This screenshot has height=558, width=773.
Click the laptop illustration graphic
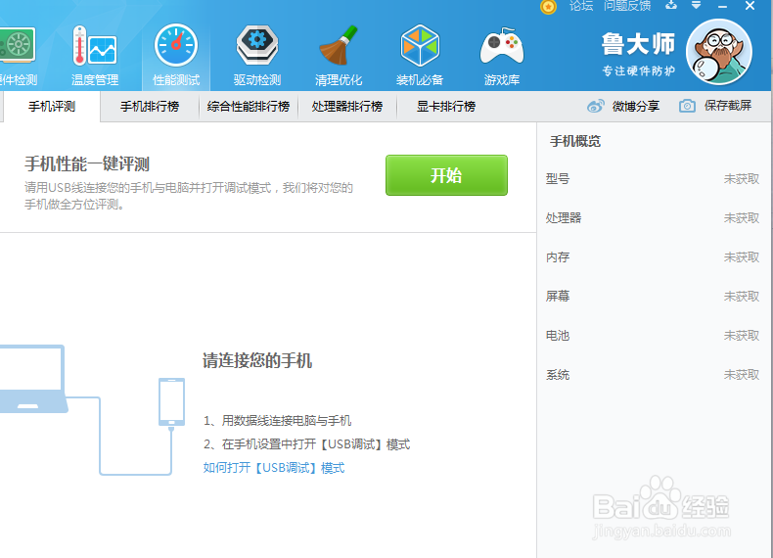pyautogui.click(x=32, y=379)
